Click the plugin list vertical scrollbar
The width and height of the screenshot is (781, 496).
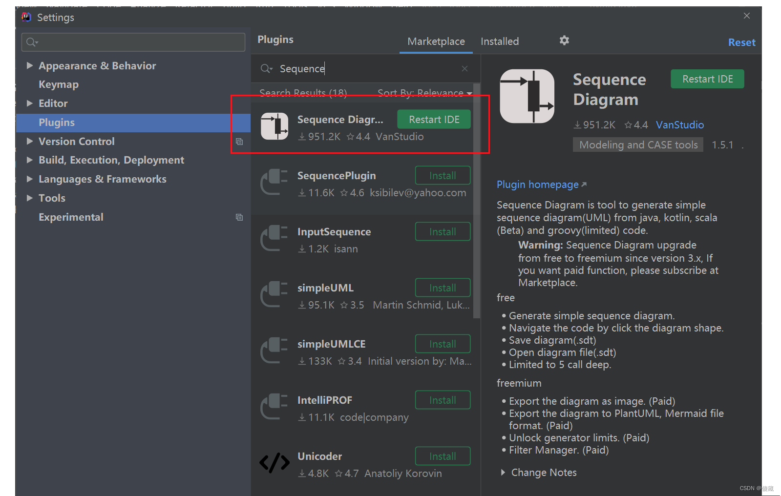477,201
